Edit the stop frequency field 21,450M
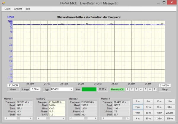Viewport: 178px width, 124px height. 165,85
